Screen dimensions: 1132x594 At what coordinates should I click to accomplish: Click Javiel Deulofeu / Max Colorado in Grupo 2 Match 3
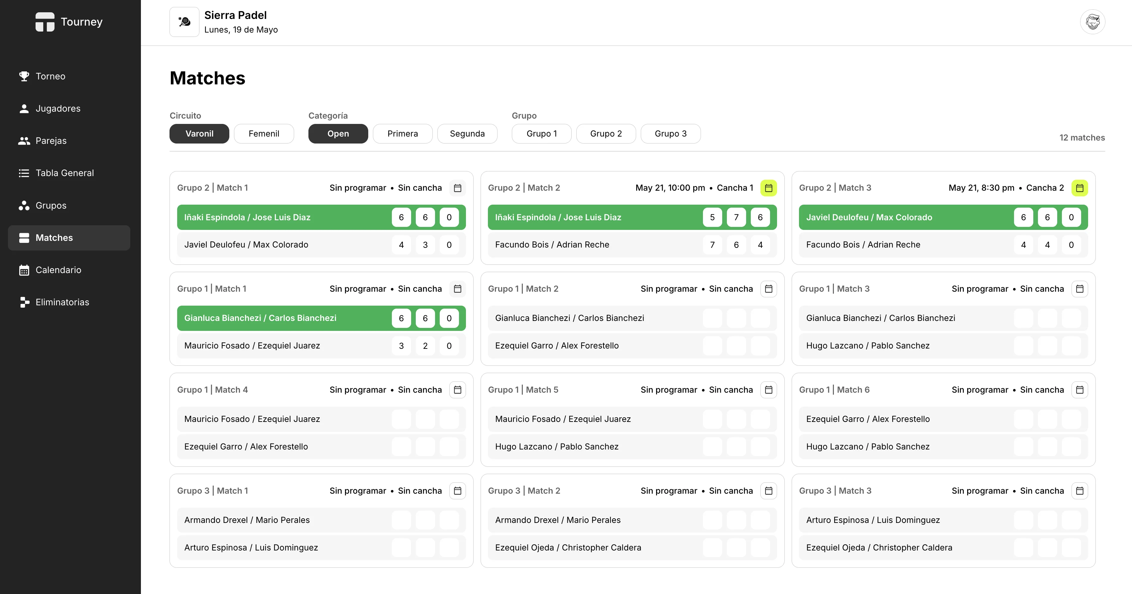(x=943, y=217)
